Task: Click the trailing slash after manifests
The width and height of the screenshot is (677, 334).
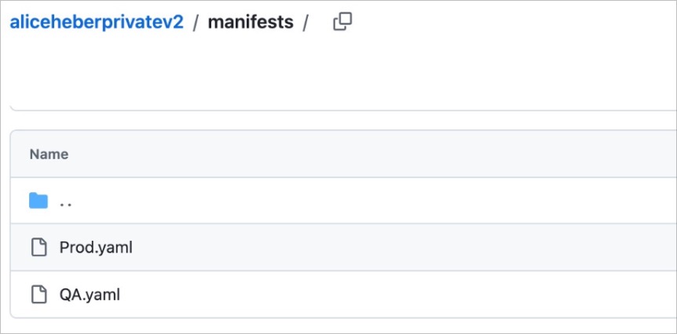Action: [x=306, y=23]
